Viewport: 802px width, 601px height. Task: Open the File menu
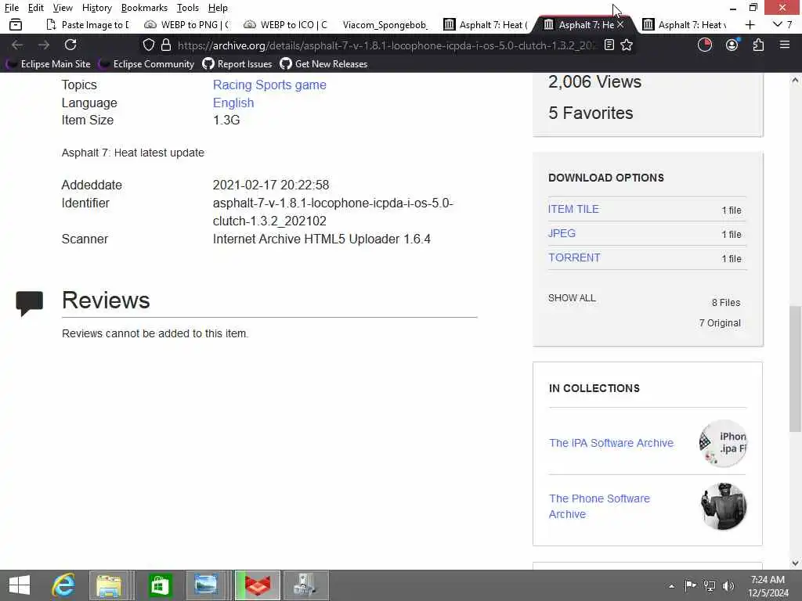click(12, 8)
